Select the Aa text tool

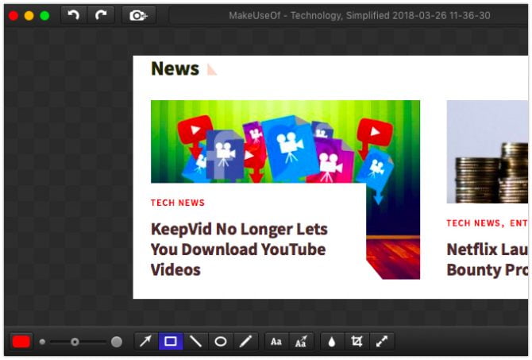[x=276, y=341]
